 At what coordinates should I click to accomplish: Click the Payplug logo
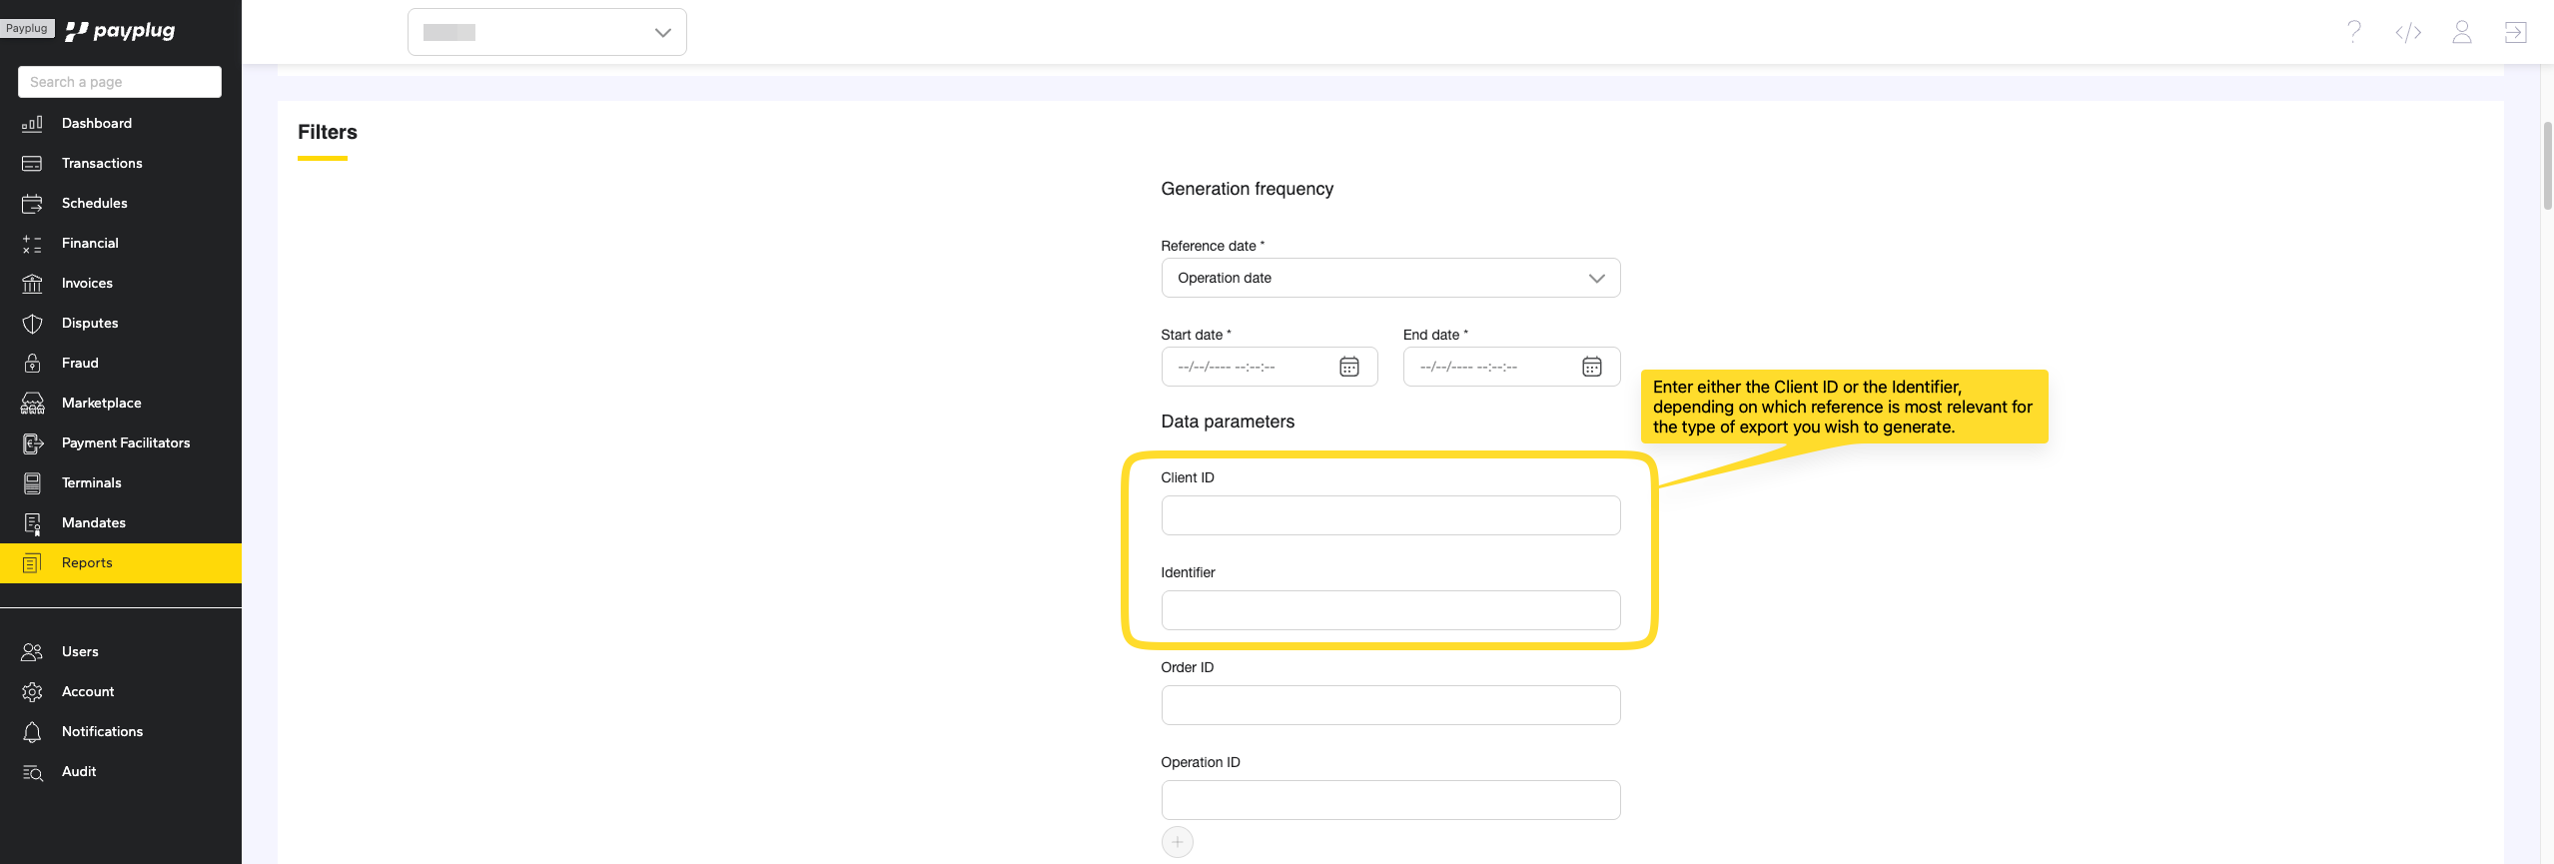(x=120, y=31)
